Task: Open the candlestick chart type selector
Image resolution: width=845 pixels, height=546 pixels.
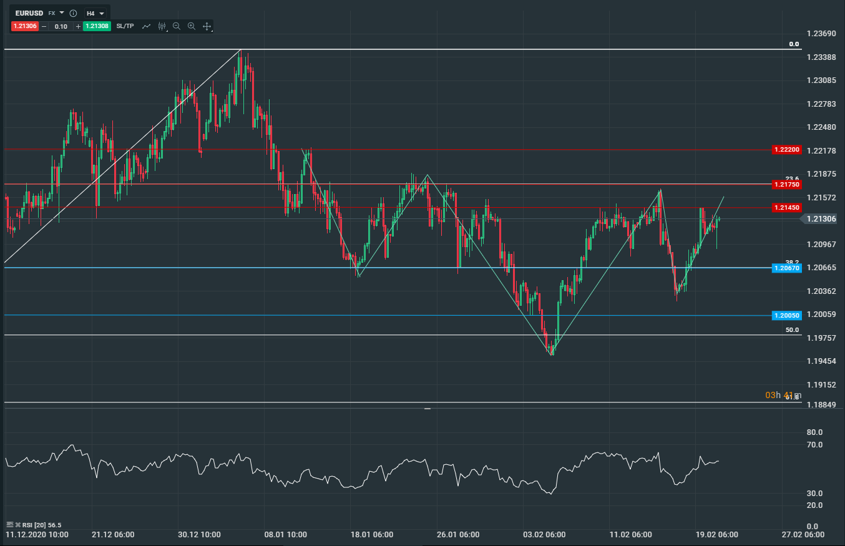Action: [x=162, y=26]
